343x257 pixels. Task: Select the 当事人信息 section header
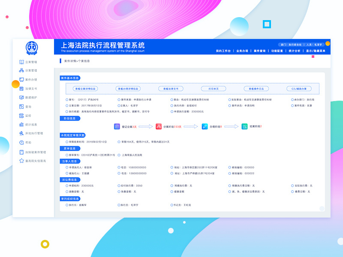[70, 161]
